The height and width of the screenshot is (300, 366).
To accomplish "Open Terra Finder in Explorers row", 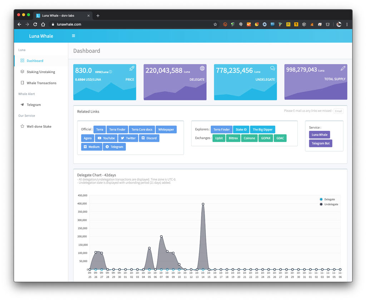I will coord(222,129).
